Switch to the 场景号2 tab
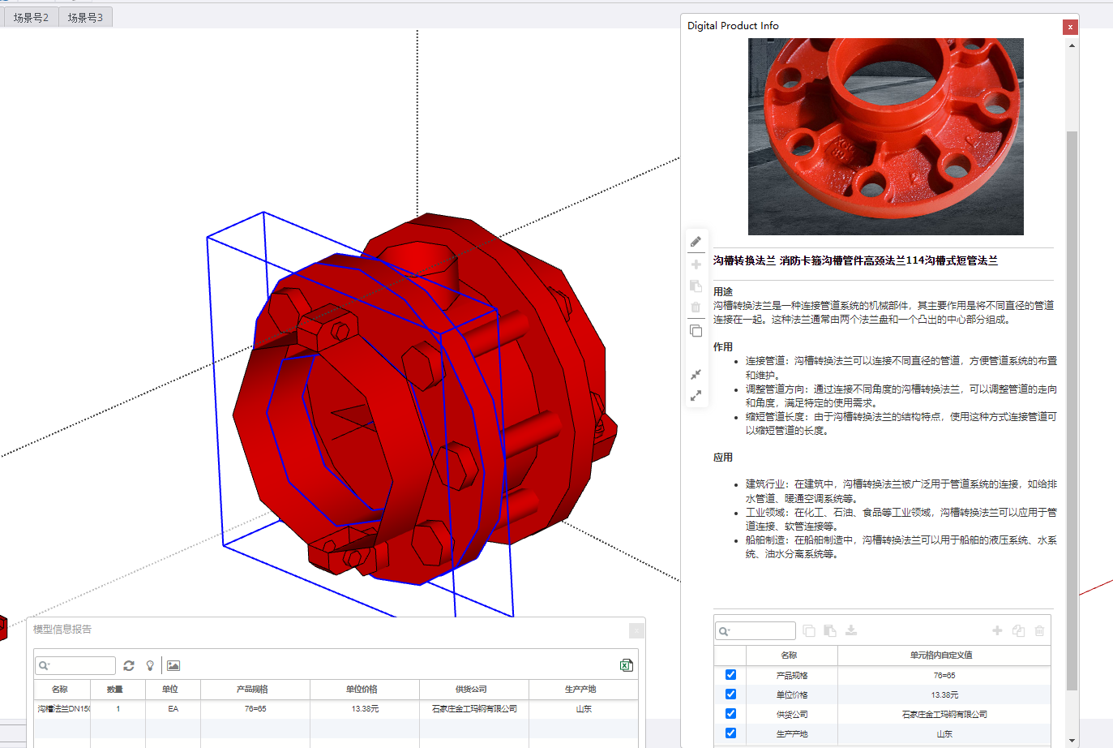 31,17
